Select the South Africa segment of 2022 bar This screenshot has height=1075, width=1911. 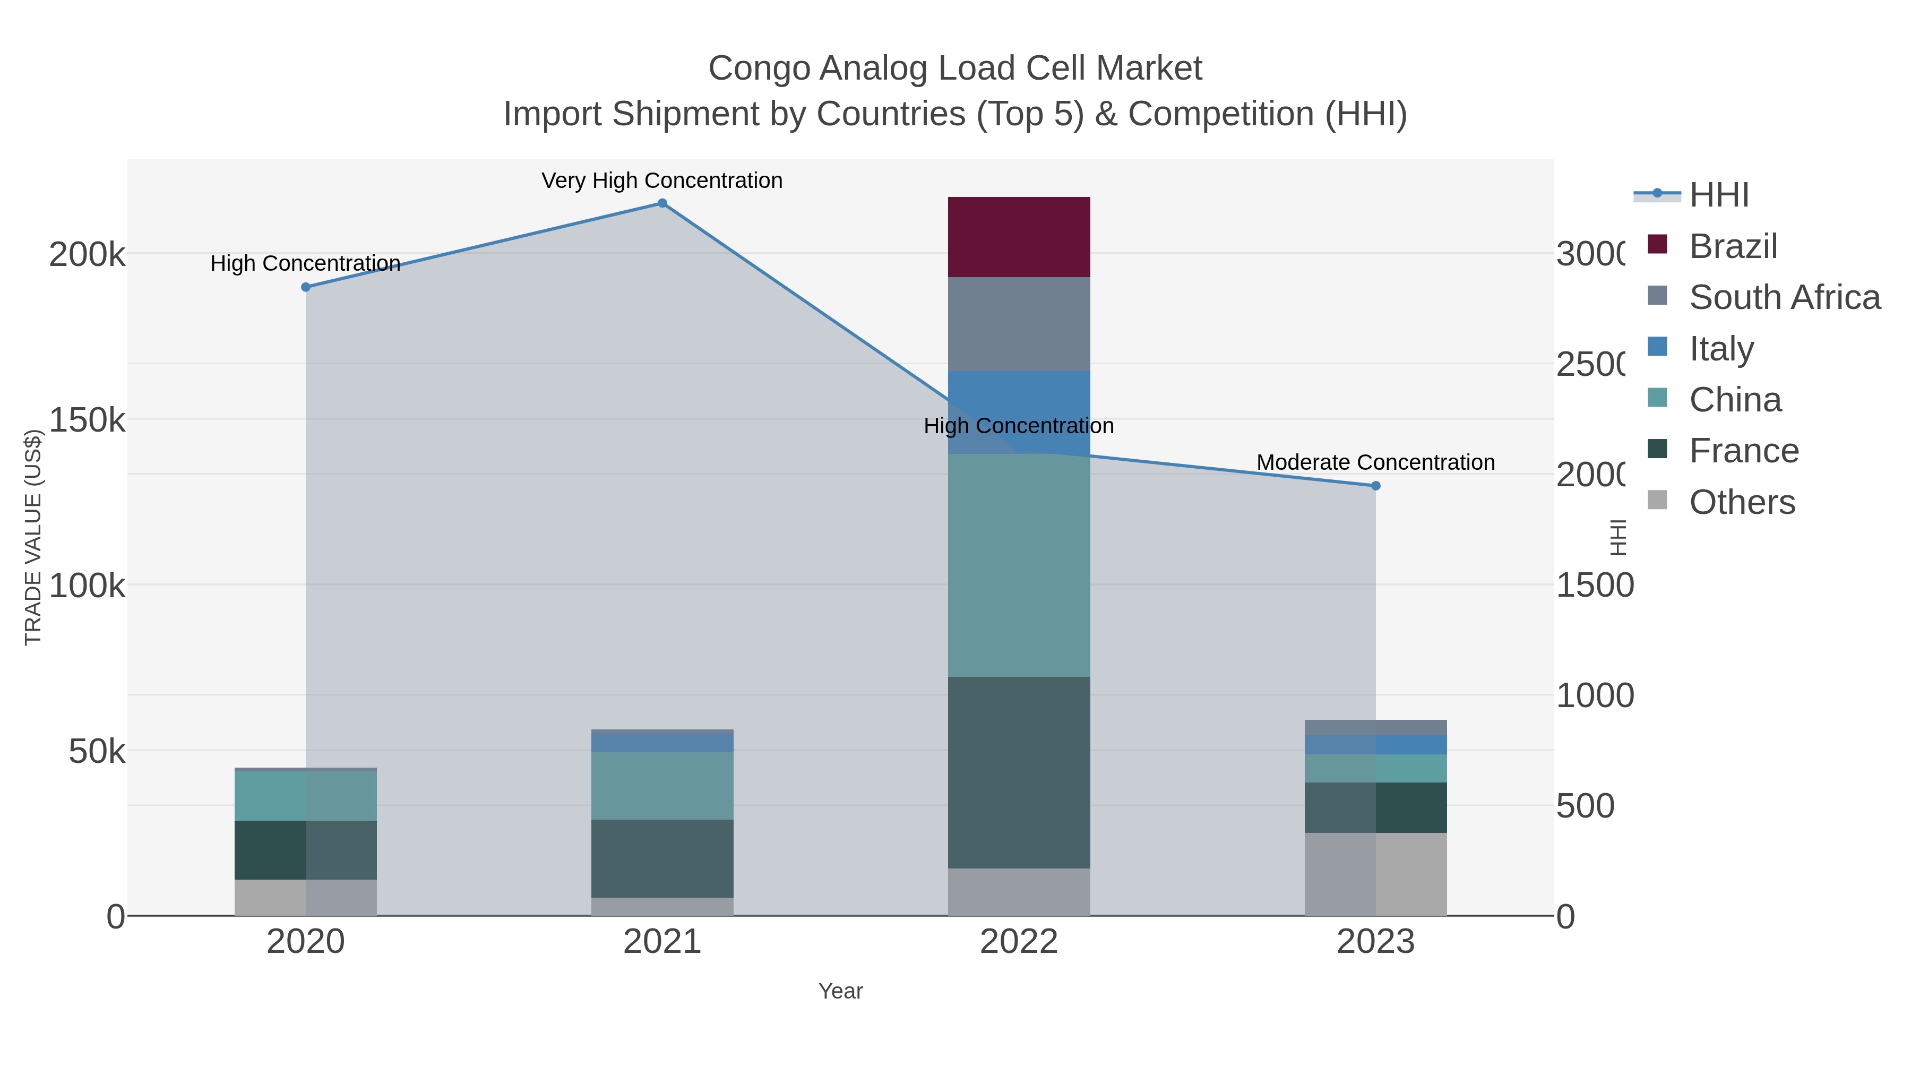1019,324
